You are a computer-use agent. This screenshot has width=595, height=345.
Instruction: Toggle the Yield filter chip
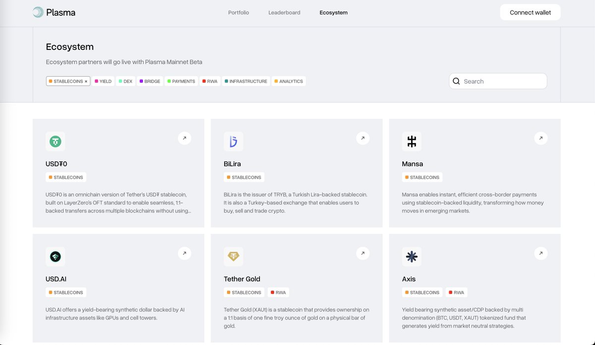(103, 81)
